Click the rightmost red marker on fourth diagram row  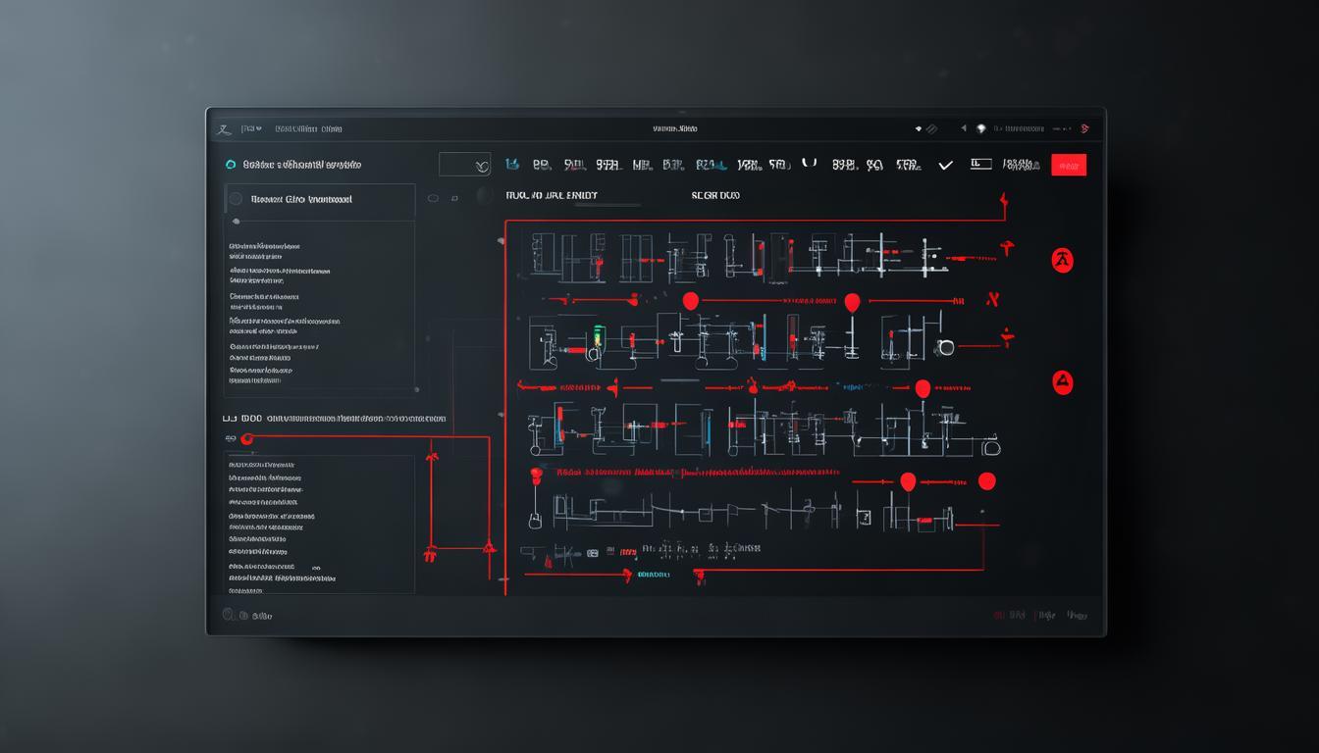pos(986,480)
